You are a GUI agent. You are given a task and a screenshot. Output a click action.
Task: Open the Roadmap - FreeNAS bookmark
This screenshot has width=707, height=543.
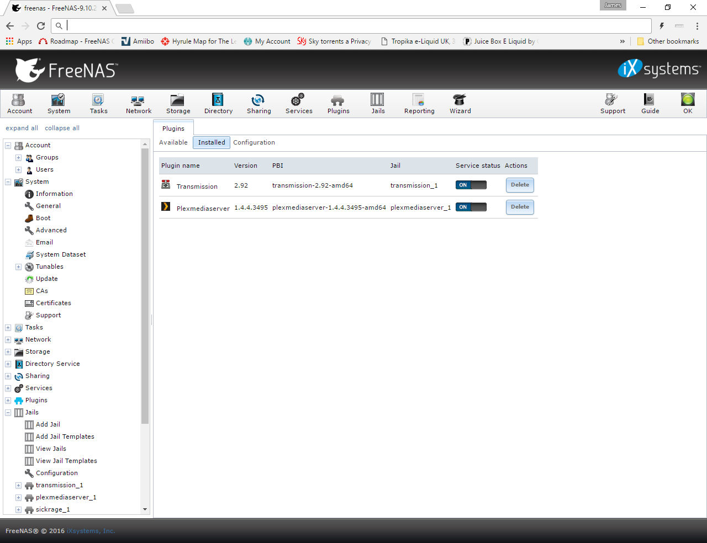tap(76, 41)
